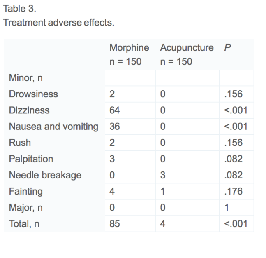Select the Drowsiness row label
This screenshot has height=258, width=266.
pyautogui.click(x=33, y=94)
